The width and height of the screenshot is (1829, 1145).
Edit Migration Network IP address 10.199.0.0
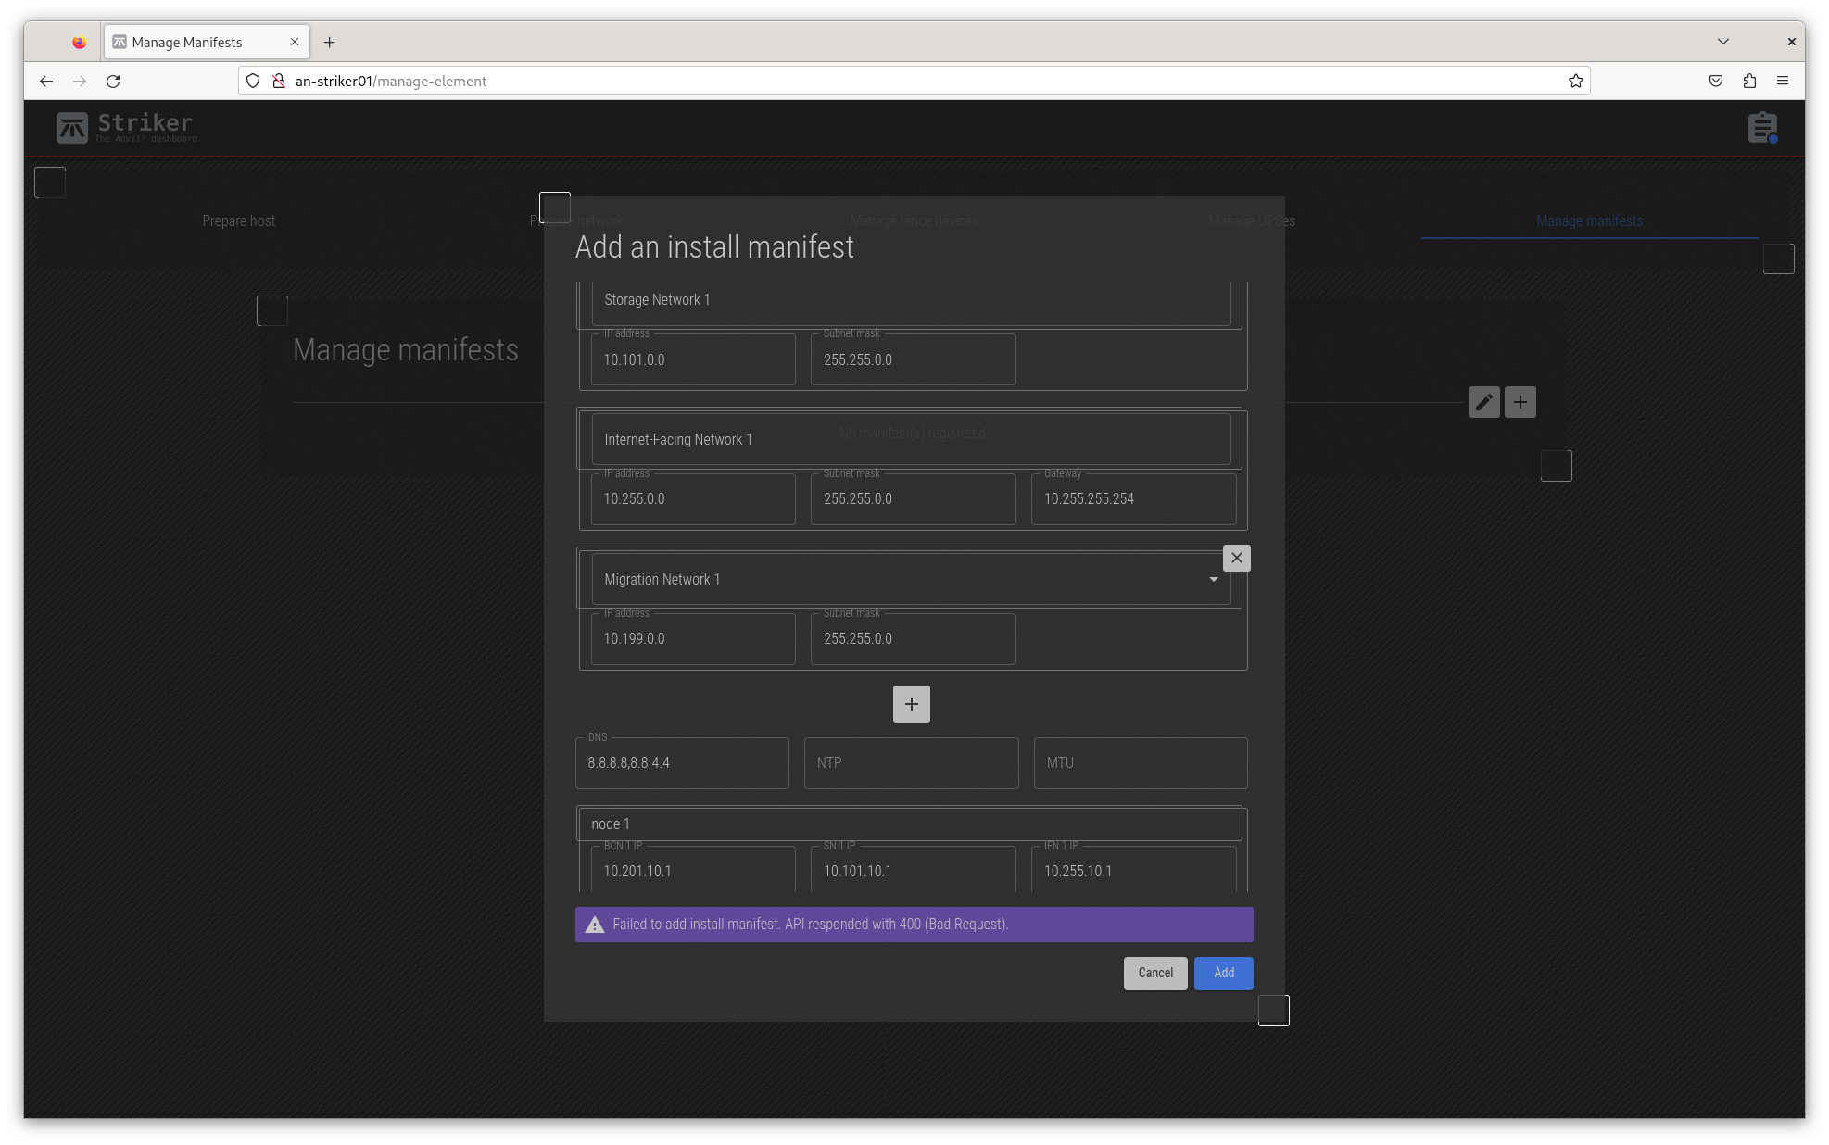click(x=693, y=639)
